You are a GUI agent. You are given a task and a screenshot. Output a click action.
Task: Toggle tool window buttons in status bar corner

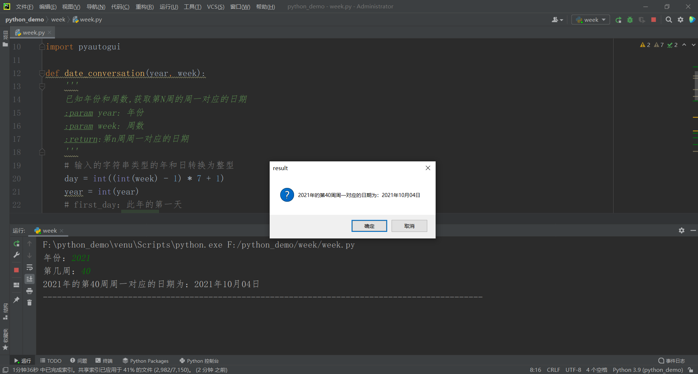pyautogui.click(x=5, y=370)
